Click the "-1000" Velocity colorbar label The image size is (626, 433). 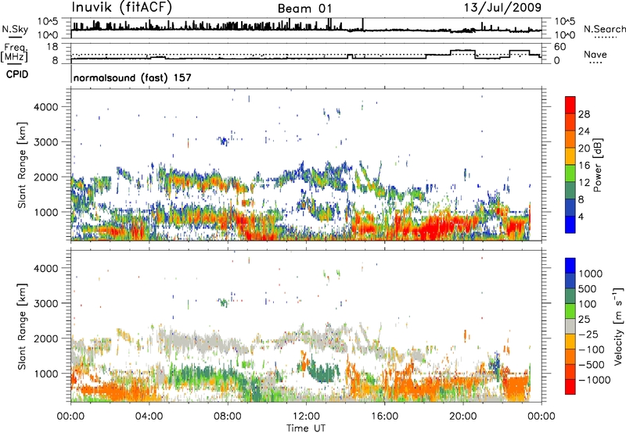tap(594, 380)
